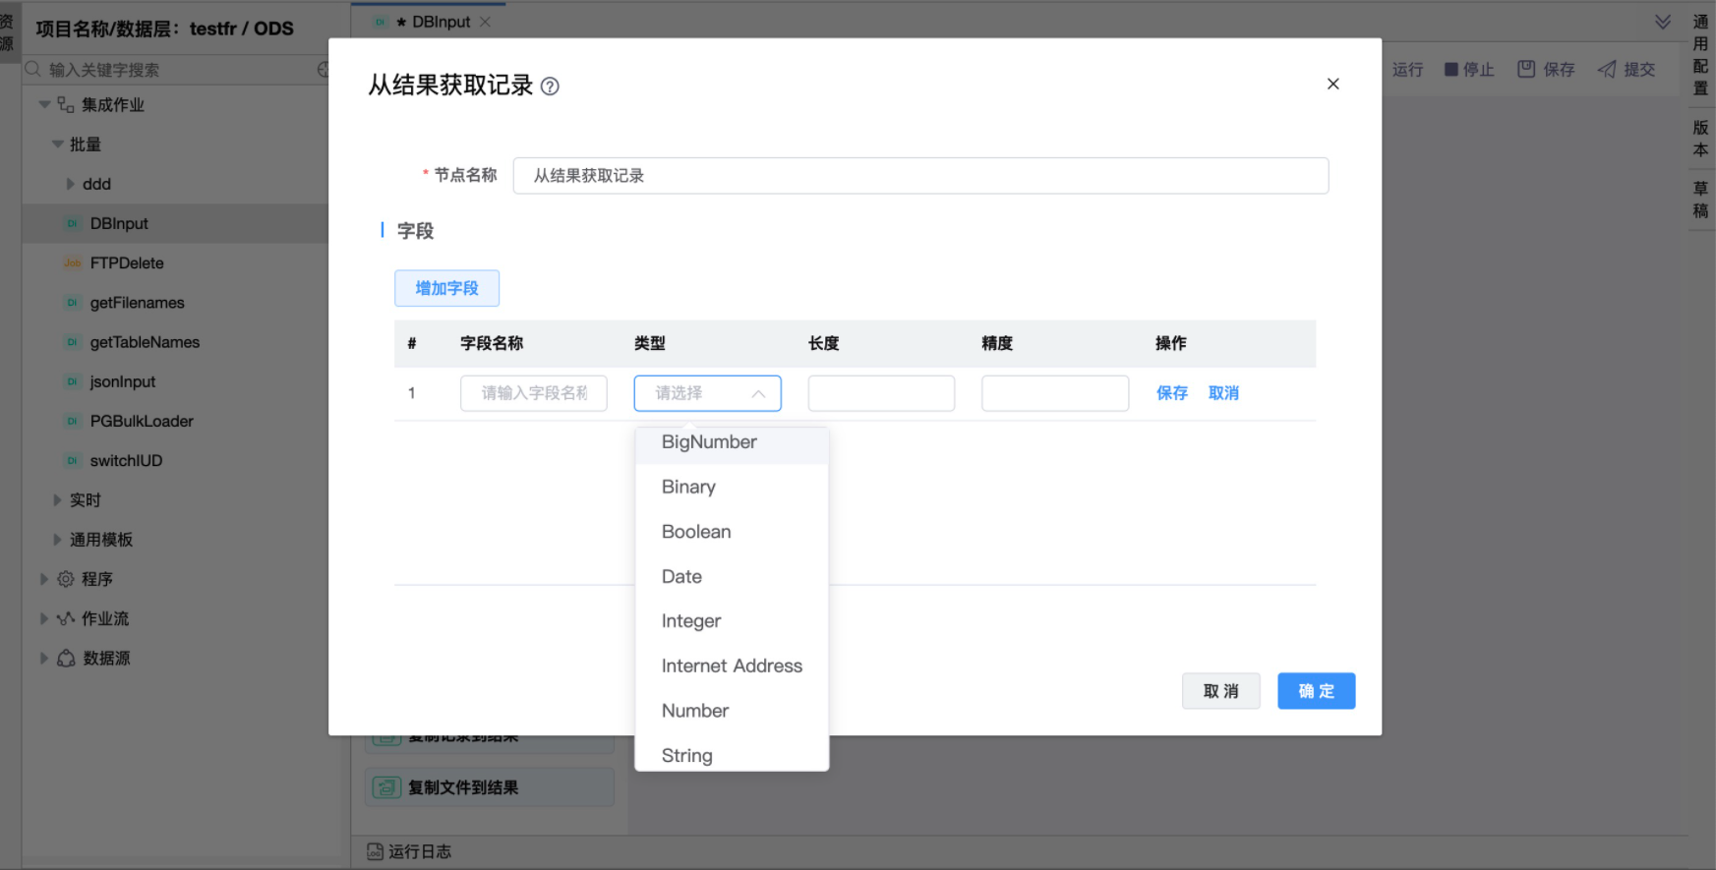Click the 请输入字段名称 input field

[533, 393]
